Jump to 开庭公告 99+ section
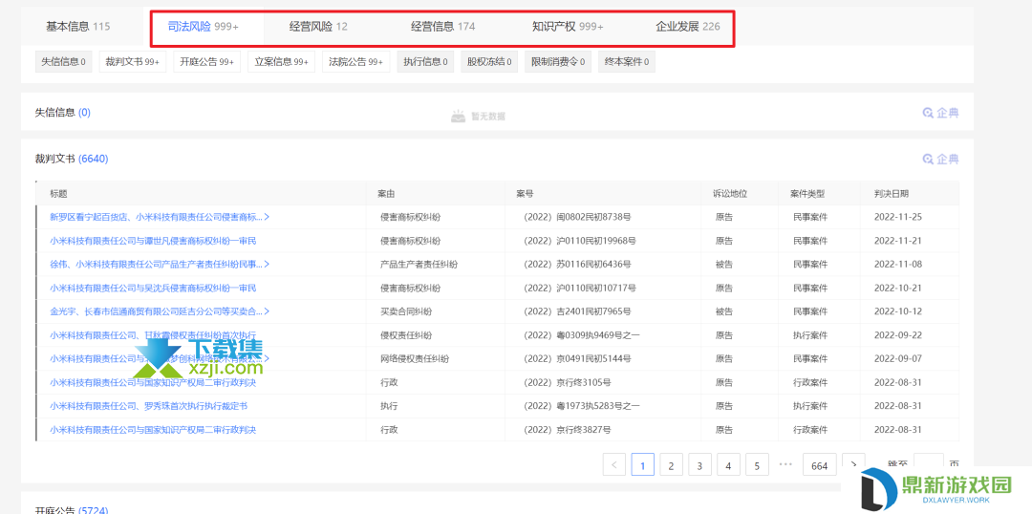This screenshot has width=1032, height=514. tap(206, 62)
